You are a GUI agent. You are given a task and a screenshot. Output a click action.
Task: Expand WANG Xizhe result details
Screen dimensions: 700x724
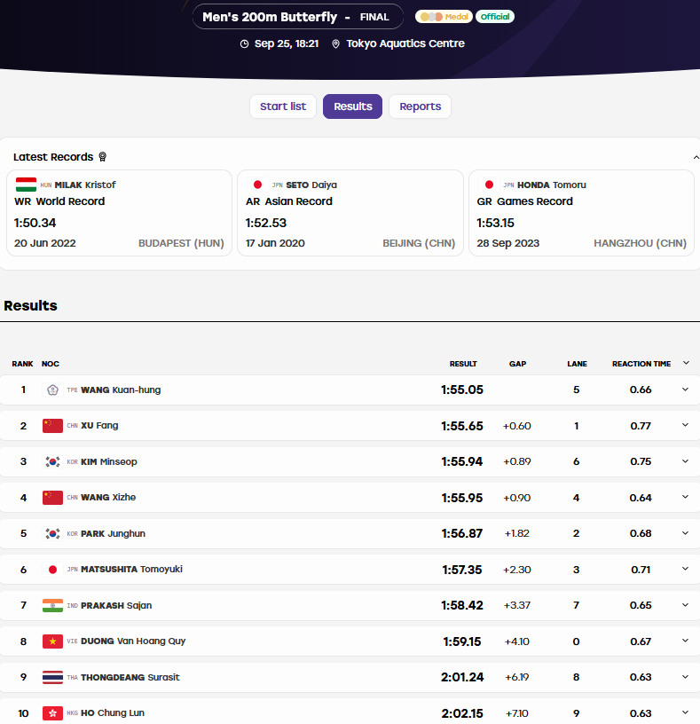point(685,497)
